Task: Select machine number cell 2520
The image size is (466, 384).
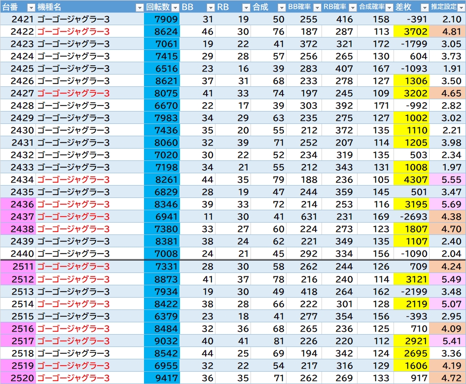Action: click(18, 378)
